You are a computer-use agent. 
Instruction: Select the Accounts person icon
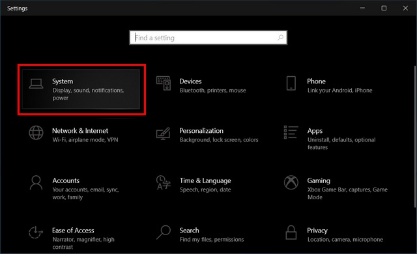click(36, 183)
